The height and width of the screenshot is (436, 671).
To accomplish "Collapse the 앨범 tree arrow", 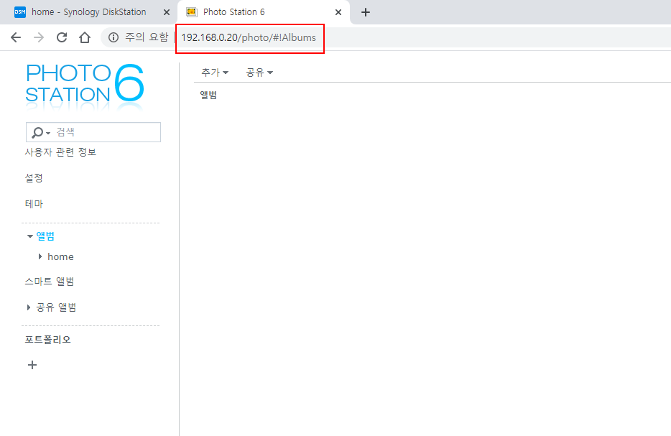I will [x=29, y=236].
